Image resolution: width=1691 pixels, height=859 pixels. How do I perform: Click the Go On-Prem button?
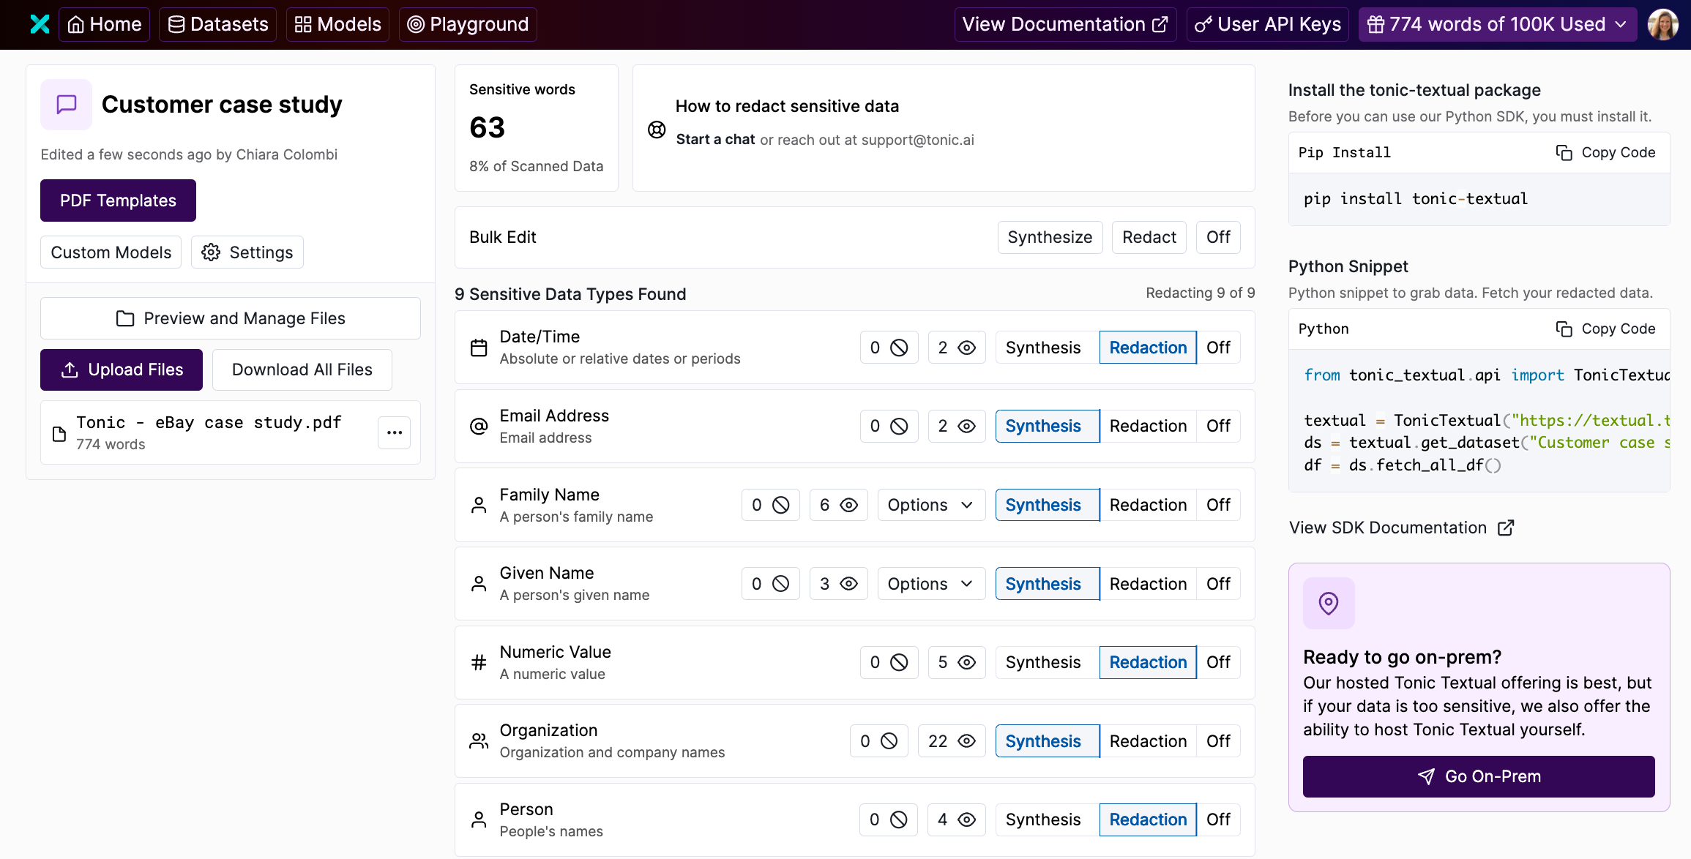[1478, 776]
